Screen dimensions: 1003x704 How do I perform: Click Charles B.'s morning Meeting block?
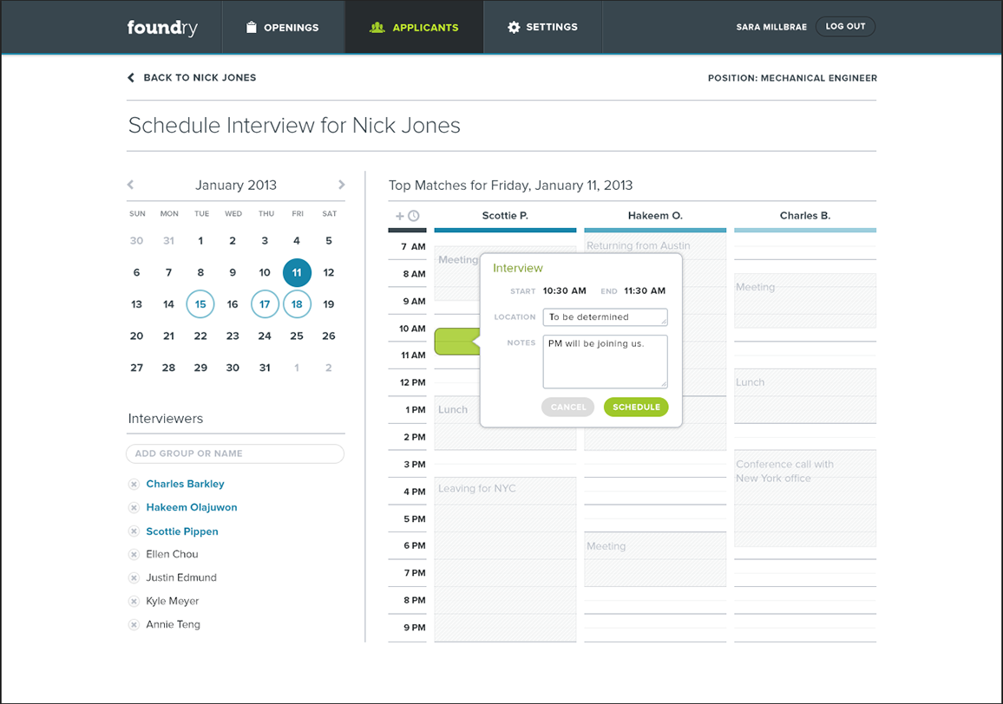coord(804,301)
